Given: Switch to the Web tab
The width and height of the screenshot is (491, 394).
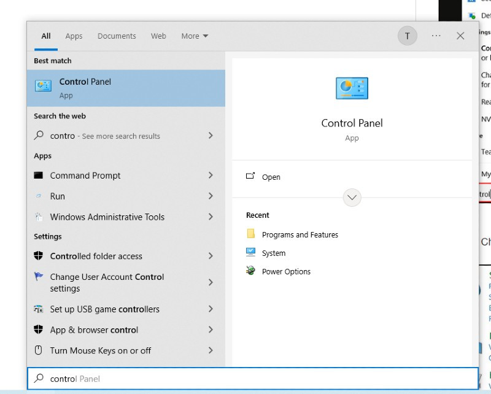Looking at the screenshot, I should [x=158, y=36].
